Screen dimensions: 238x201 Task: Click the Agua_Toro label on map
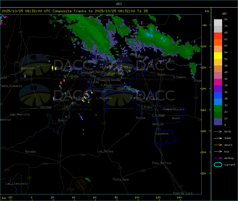[x=28, y=68]
